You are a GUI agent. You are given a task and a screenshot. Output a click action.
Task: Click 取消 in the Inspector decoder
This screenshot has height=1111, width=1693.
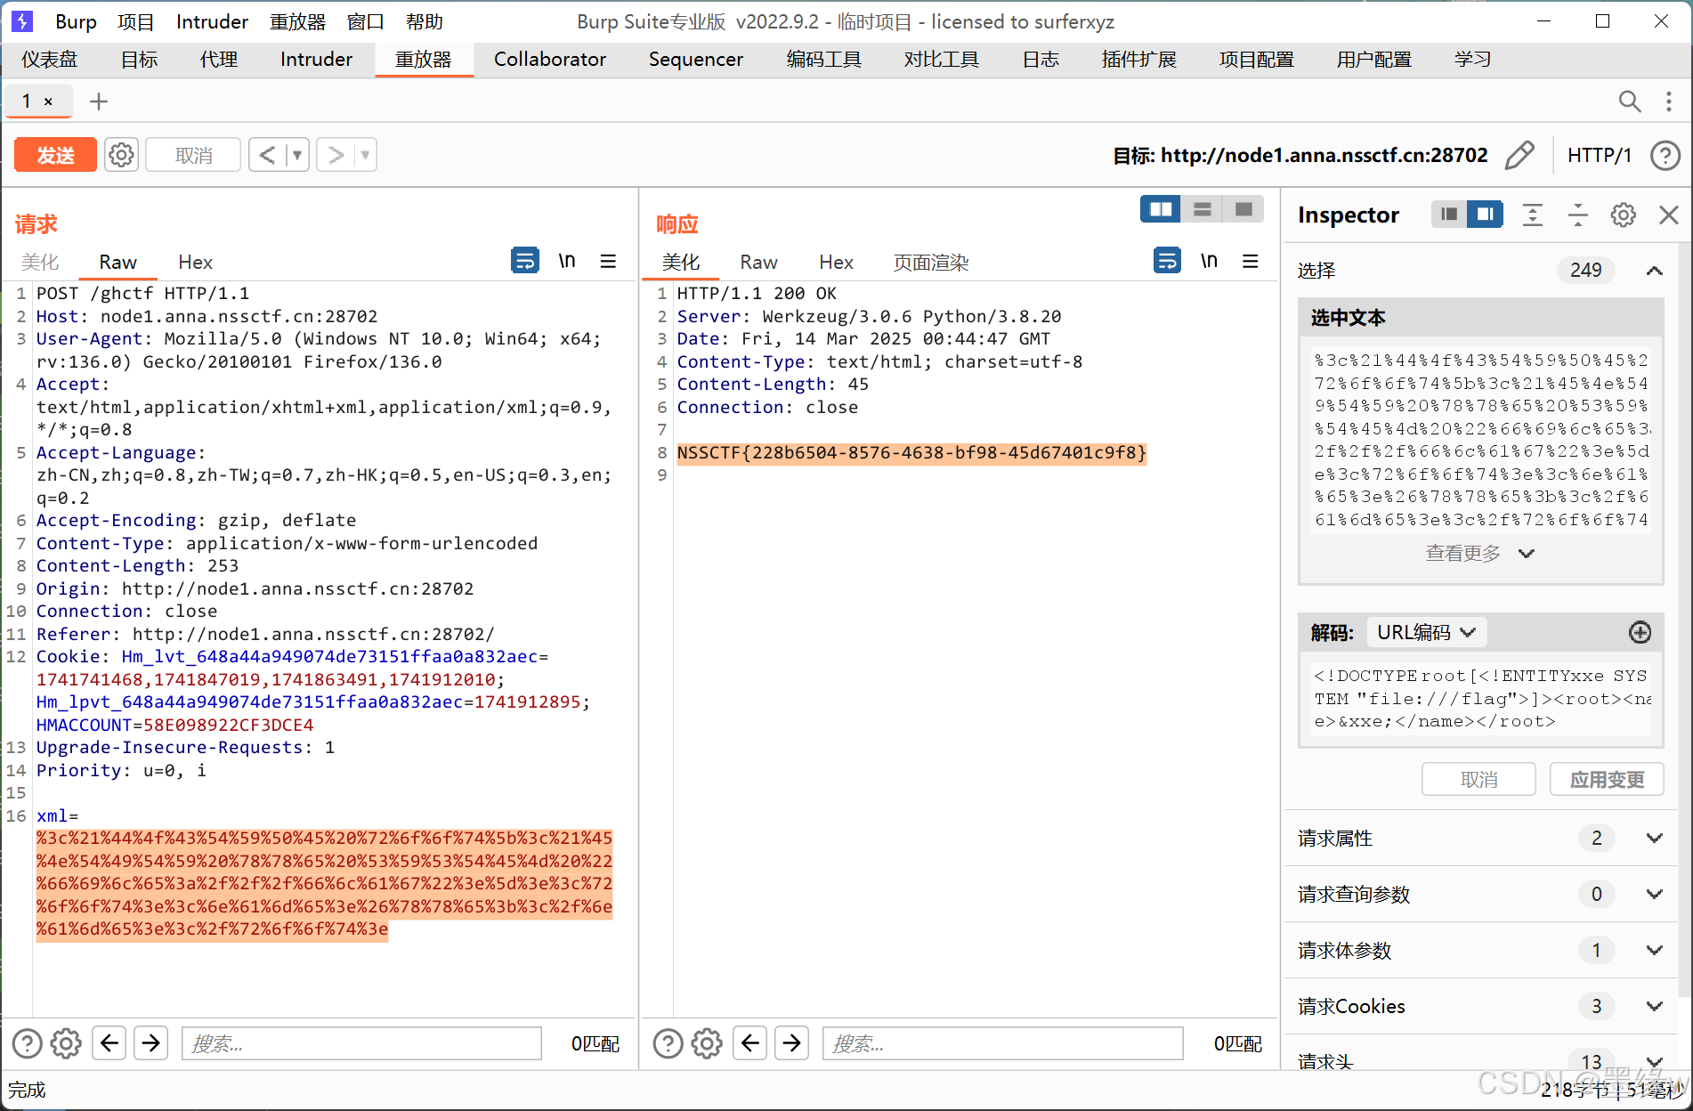point(1478,780)
